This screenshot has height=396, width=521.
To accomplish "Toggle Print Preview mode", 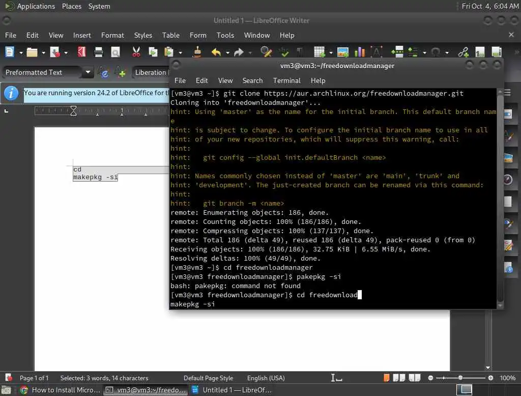I will pos(115,52).
